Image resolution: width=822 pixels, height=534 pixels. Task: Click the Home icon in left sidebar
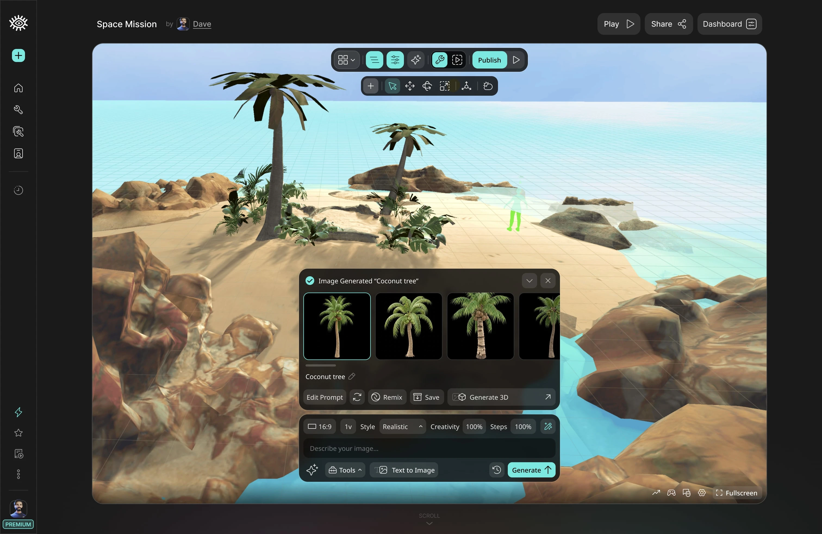point(18,88)
